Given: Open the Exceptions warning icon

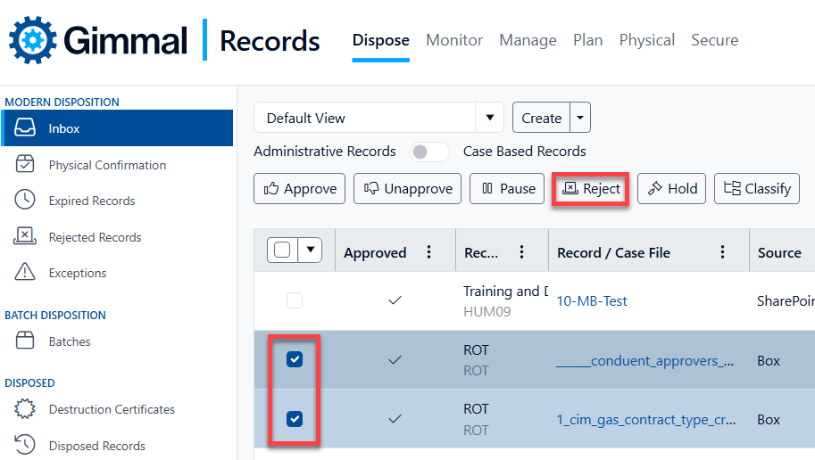Looking at the screenshot, I should click(25, 273).
